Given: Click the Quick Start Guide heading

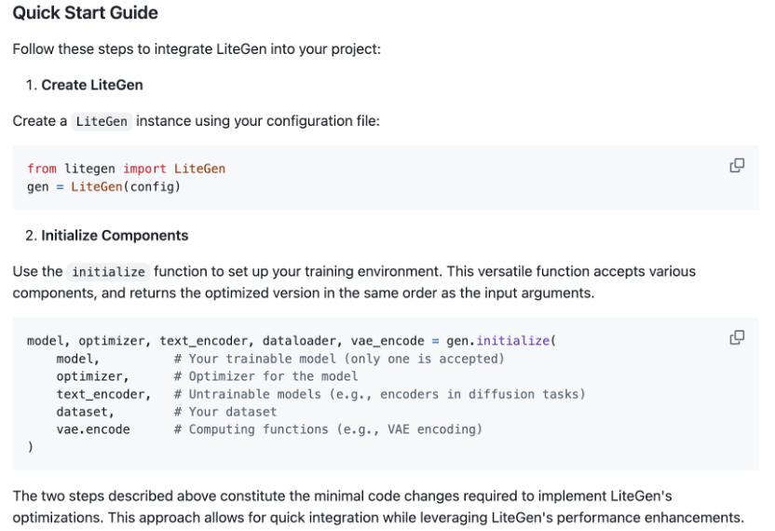Looking at the screenshot, I should click(x=86, y=13).
